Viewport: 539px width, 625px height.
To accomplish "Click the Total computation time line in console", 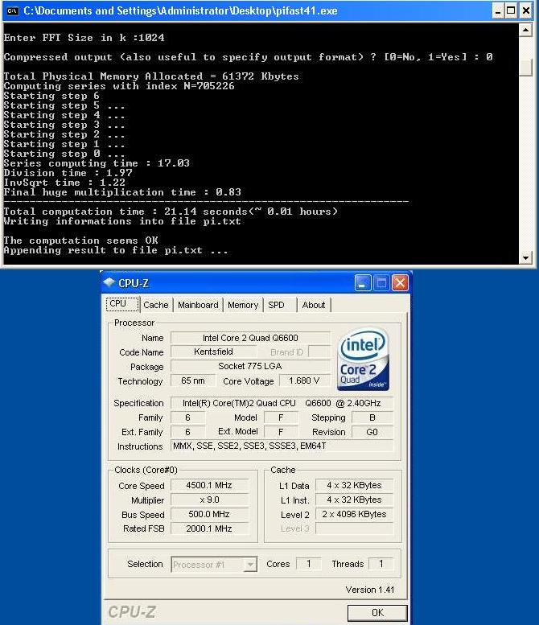I will click(171, 212).
